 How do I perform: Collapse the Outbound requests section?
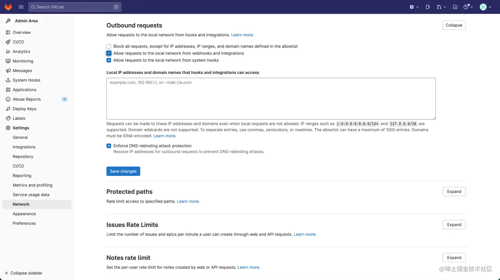click(454, 25)
